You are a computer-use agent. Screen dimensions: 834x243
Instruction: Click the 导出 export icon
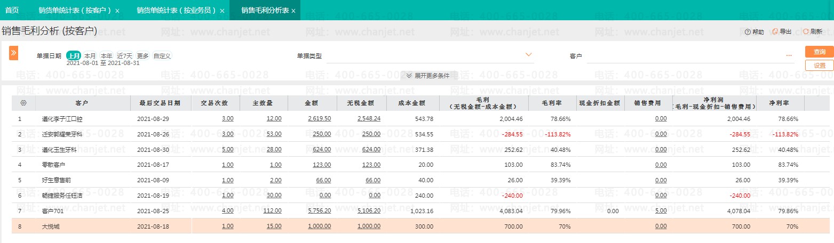[775, 32]
